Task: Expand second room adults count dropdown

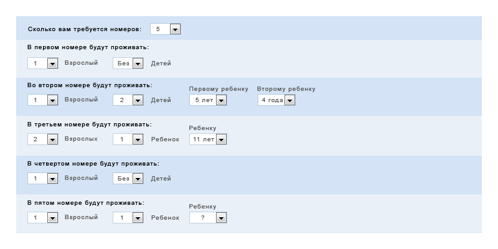Action: point(42,100)
